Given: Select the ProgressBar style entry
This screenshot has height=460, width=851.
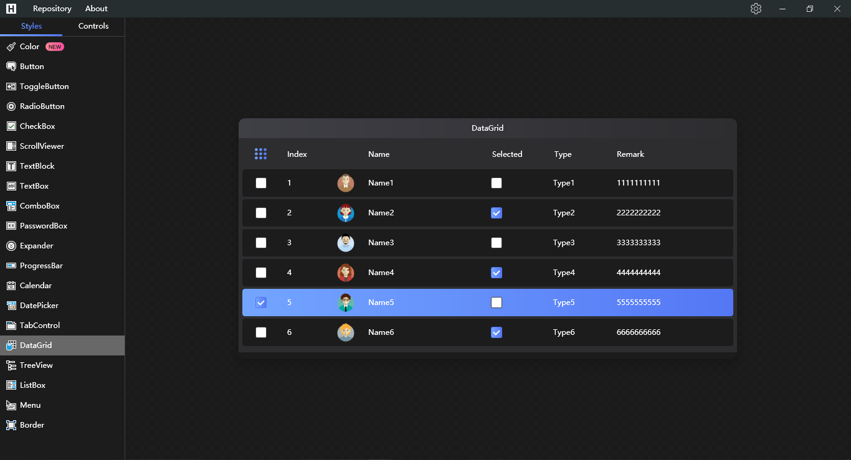Looking at the screenshot, I should coord(40,265).
